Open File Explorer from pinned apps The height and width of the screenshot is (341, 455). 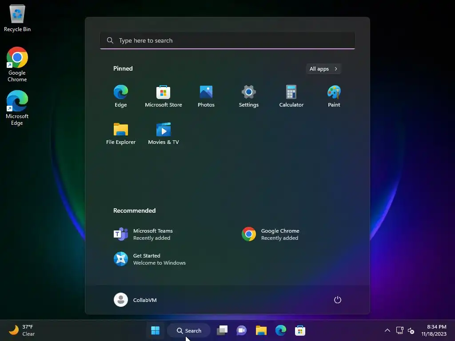click(121, 134)
